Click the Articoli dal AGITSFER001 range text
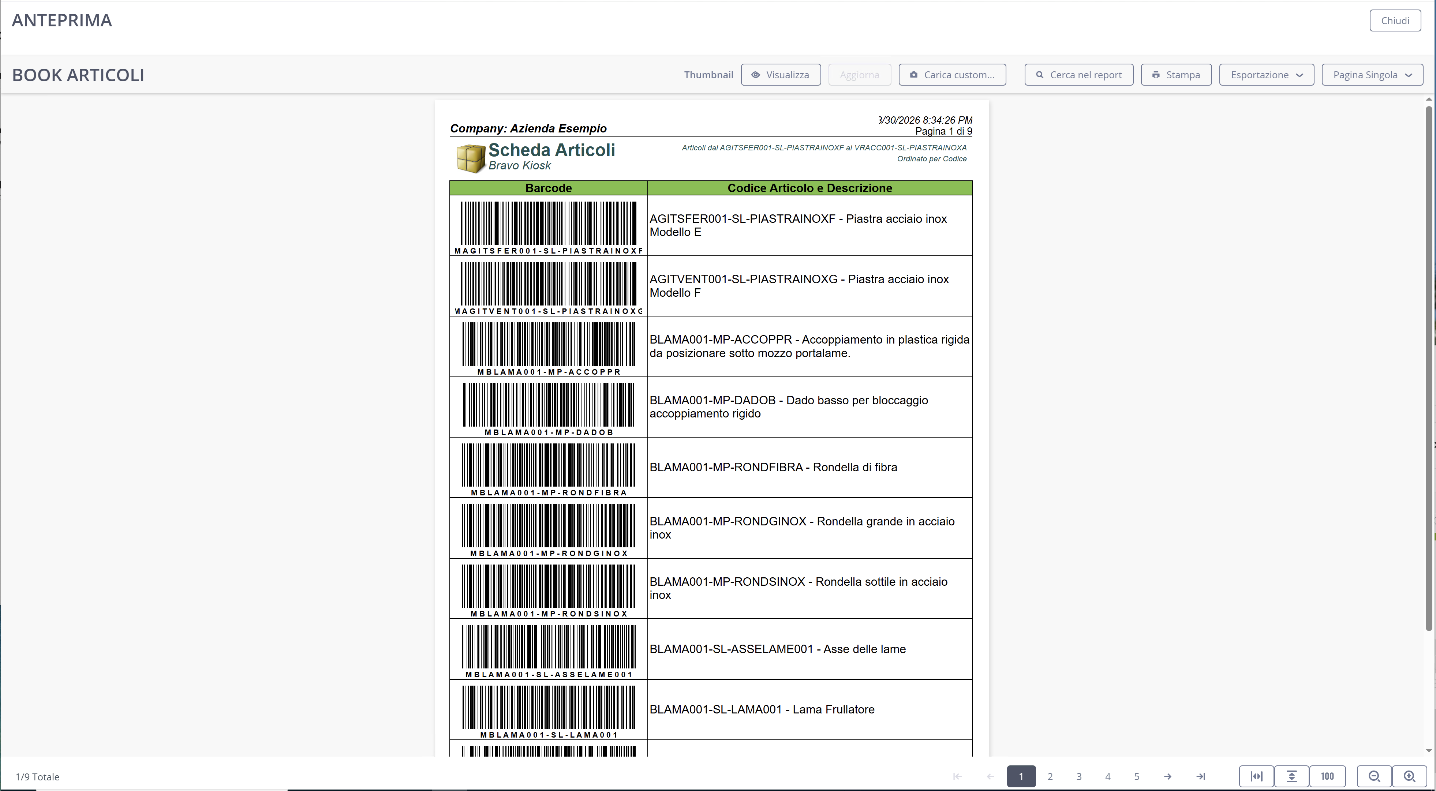The height and width of the screenshot is (791, 1436). click(x=824, y=148)
